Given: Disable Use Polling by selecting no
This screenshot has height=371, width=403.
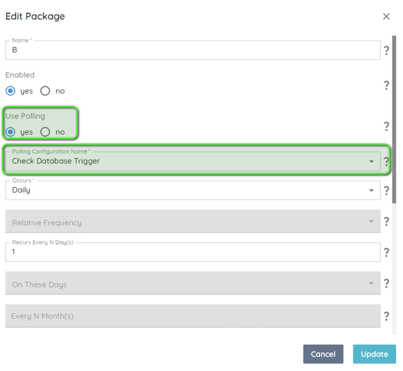Looking at the screenshot, I should pyautogui.click(x=45, y=132).
